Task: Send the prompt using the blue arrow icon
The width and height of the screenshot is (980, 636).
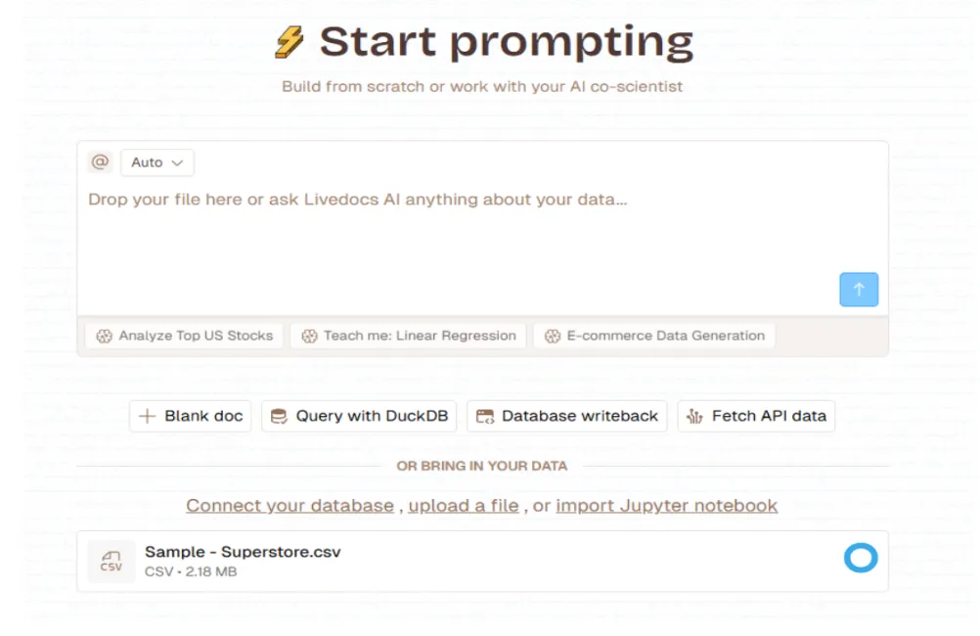Action: 858,289
